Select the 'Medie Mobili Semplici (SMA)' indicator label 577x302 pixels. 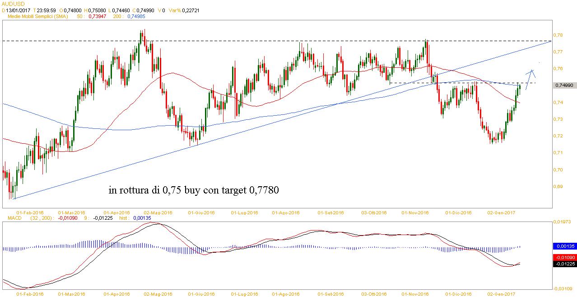coord(37,16)
